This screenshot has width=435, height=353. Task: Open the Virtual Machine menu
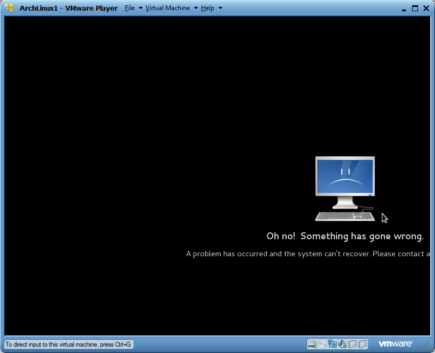click(168, 8)
